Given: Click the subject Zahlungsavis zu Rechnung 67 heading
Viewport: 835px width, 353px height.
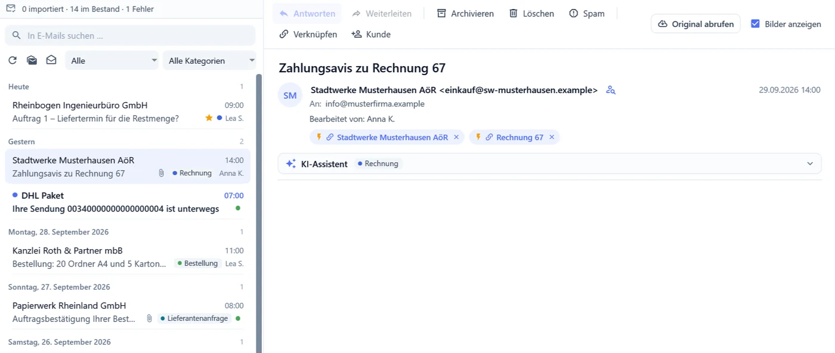Looking at the screenshot, I should pyautogui.click(x=362, y=68).
